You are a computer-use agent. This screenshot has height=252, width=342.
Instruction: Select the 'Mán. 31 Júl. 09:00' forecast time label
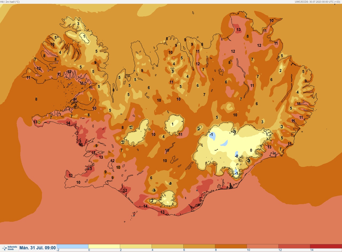click(38, 248)
